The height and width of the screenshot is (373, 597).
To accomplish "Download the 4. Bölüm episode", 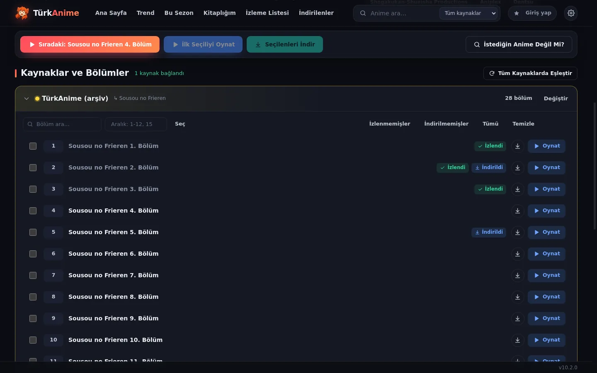I will (517, 211).
